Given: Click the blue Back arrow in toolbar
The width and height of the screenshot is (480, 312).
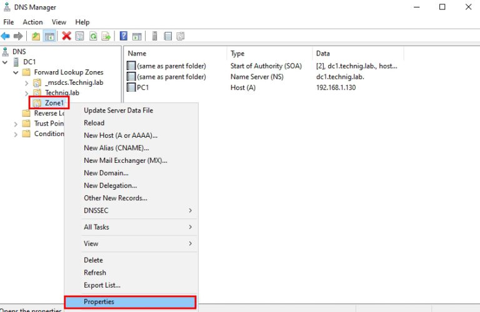Looking at the screenshot, I should click(6, 36).
